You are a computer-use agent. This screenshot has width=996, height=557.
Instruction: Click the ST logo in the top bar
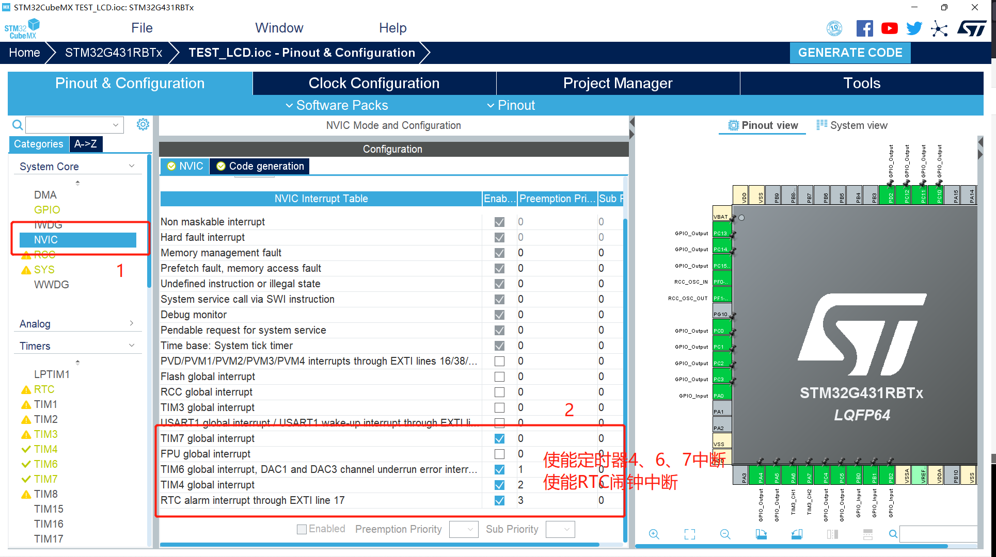(x=972, y=28)
